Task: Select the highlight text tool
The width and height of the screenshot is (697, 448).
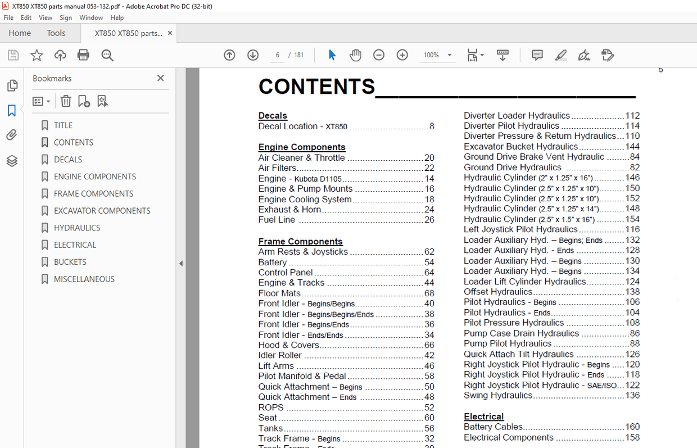Action: click(560, 55)
